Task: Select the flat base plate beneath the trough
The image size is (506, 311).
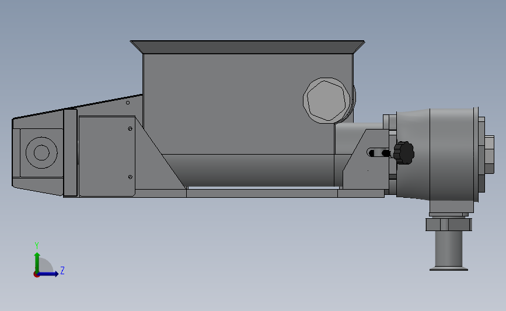Action: [x=261, y=193]
